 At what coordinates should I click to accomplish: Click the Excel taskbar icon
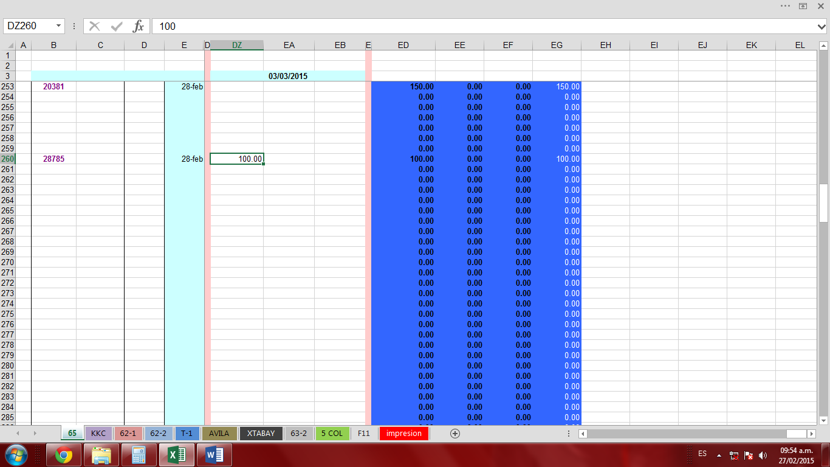[176, 455]
